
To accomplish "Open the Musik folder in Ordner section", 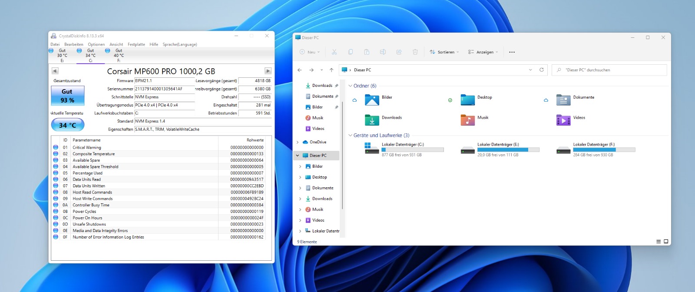I will [474, 120].
